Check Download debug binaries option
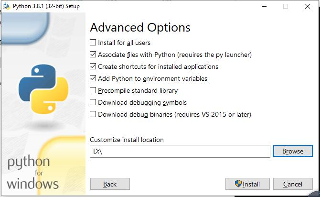The image size is (320, 197). tap(93, 114)
